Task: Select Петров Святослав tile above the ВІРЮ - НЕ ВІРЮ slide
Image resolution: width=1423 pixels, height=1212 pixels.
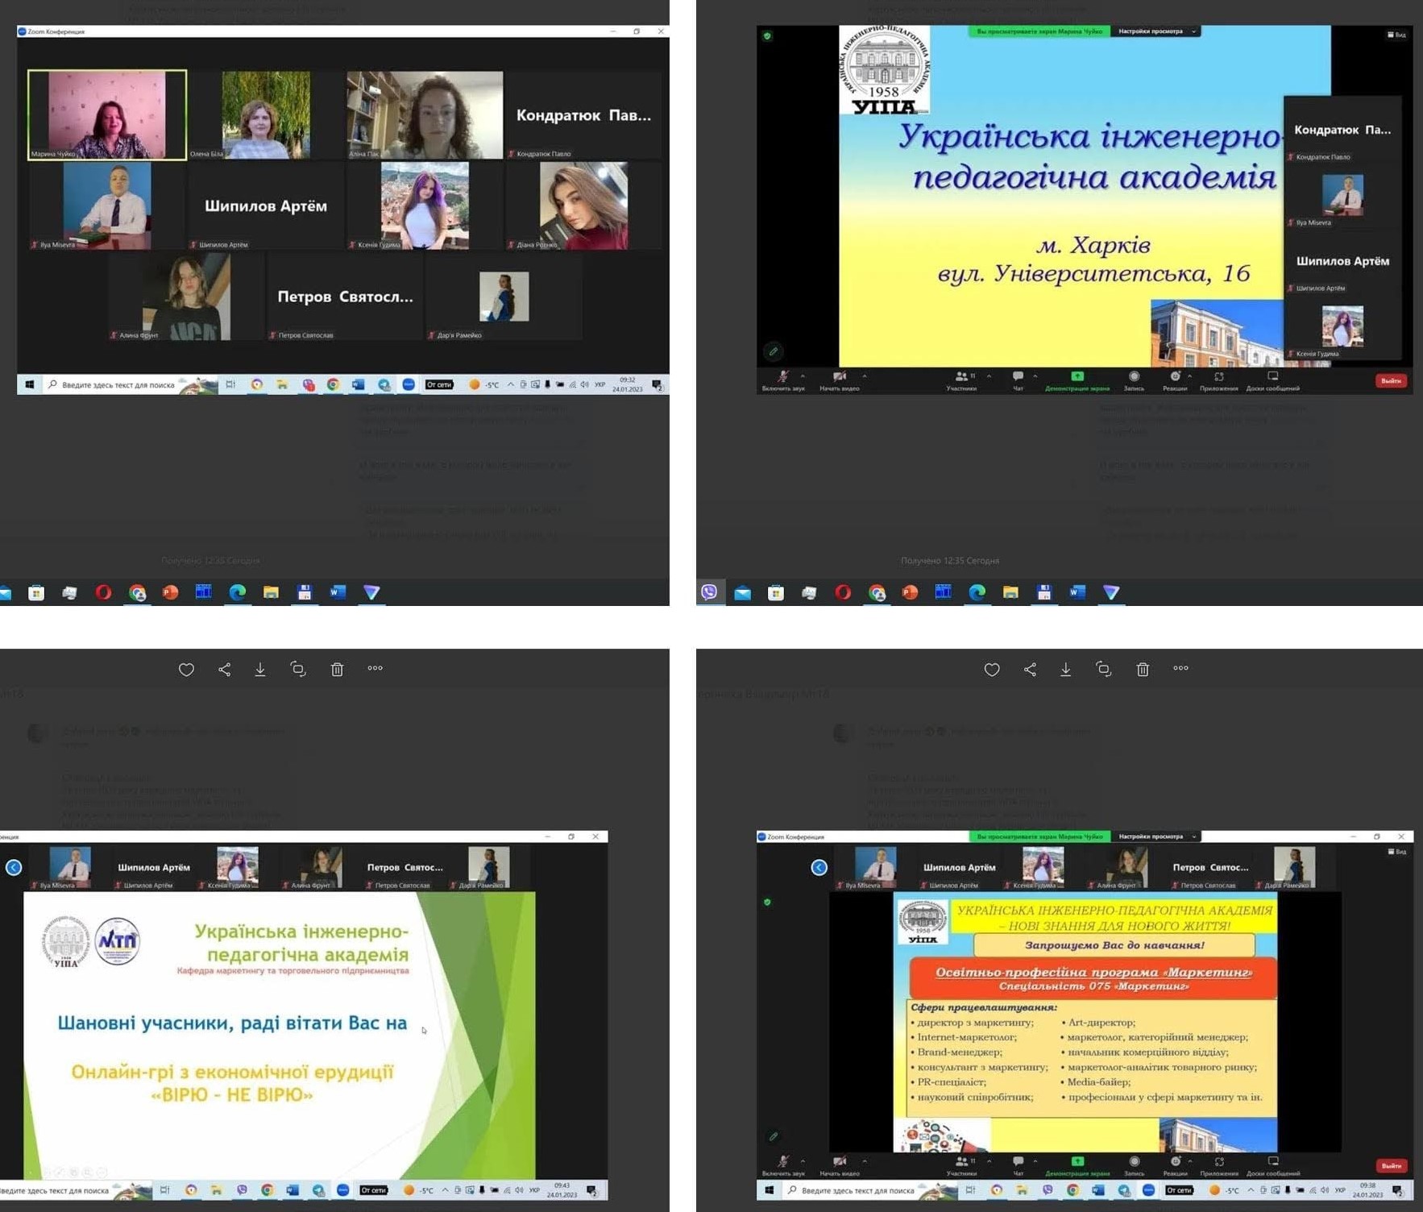Action: click(x=404, y=868)
